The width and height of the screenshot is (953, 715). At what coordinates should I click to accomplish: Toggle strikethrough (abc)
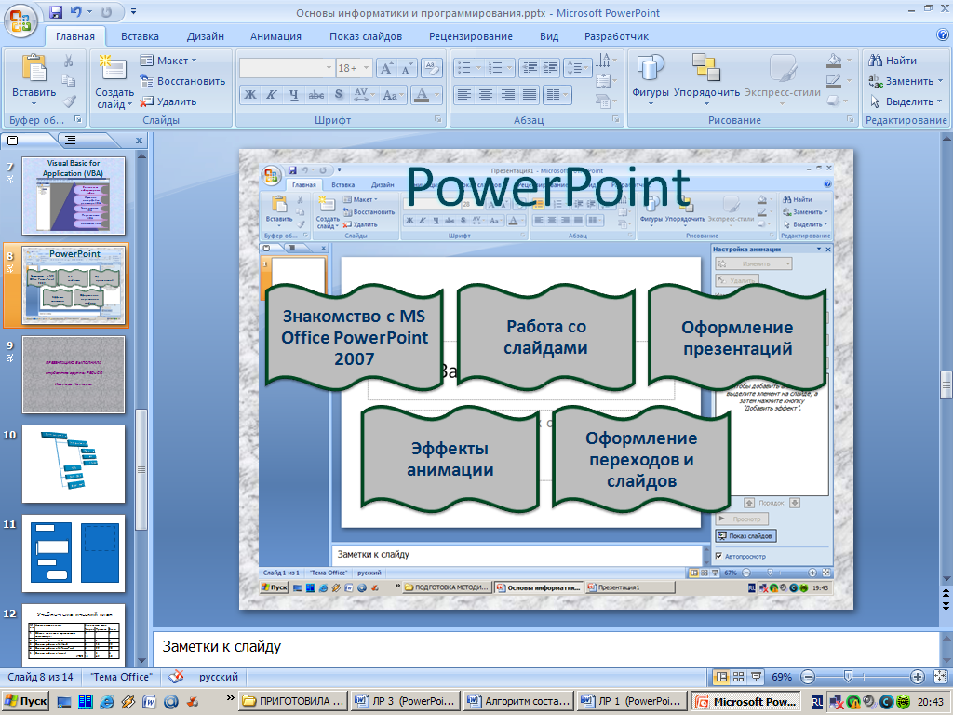pyautogui.click(x=316, y=95)
